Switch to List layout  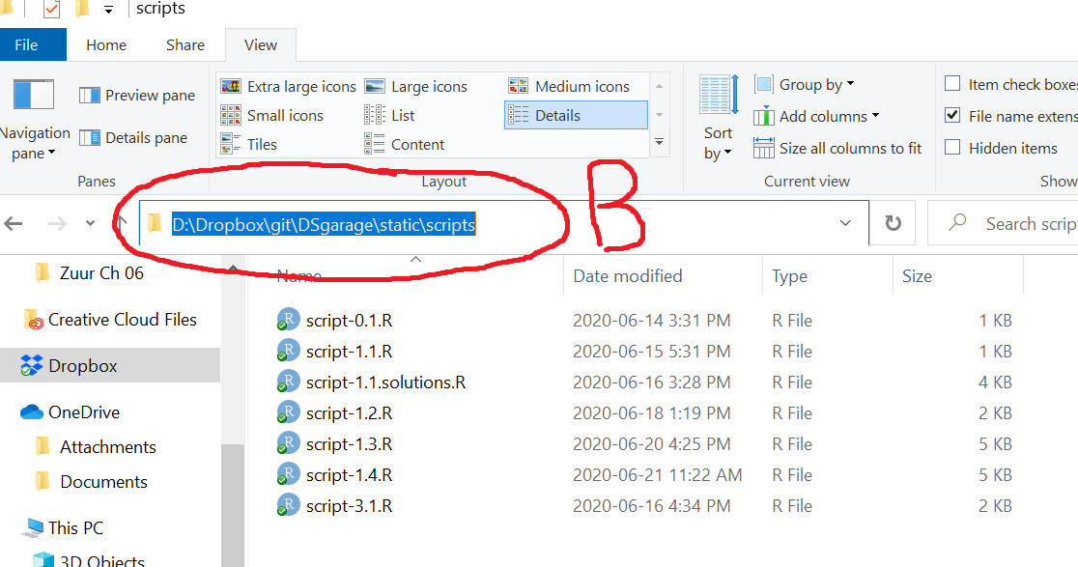pos(390,116)
